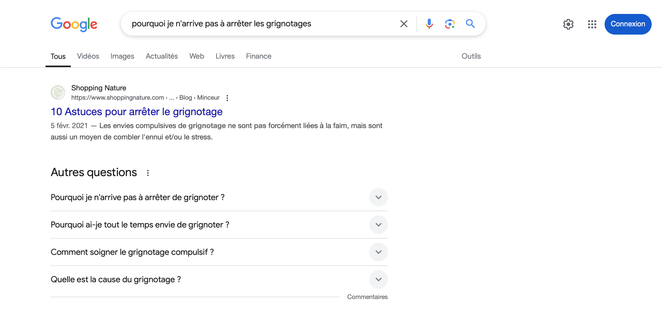
Task: Expand "Comment soigner le grignotage compulsif ?"
Action: [219, 252]
